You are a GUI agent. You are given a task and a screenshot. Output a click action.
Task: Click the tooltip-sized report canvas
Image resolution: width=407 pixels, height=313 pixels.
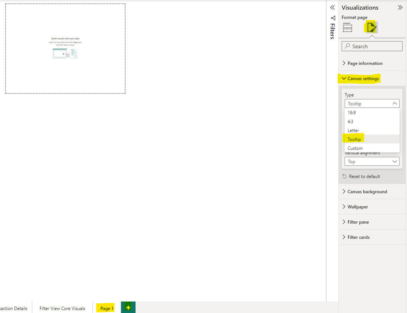point(65,49)
